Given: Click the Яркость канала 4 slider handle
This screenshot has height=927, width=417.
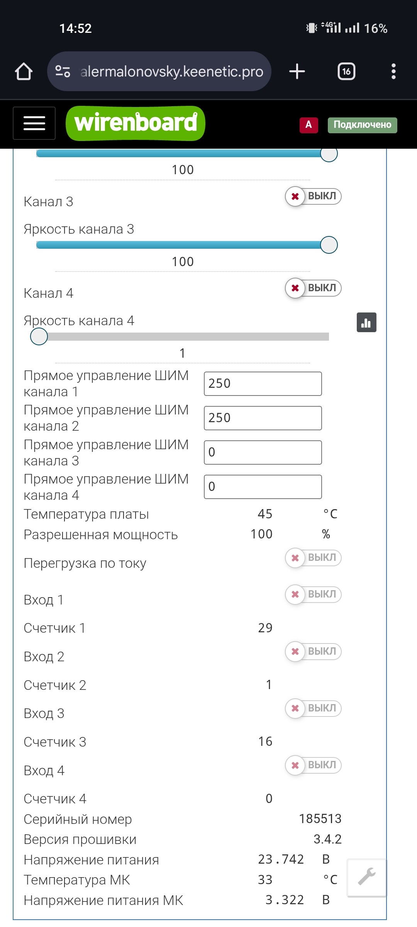Looking at the screenshot, I should pos(39,336).
